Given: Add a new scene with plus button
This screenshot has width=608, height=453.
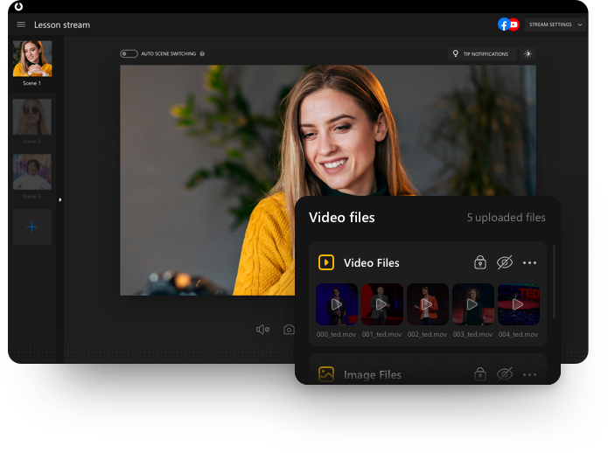Looking at the screenshot, I should 32,226.
